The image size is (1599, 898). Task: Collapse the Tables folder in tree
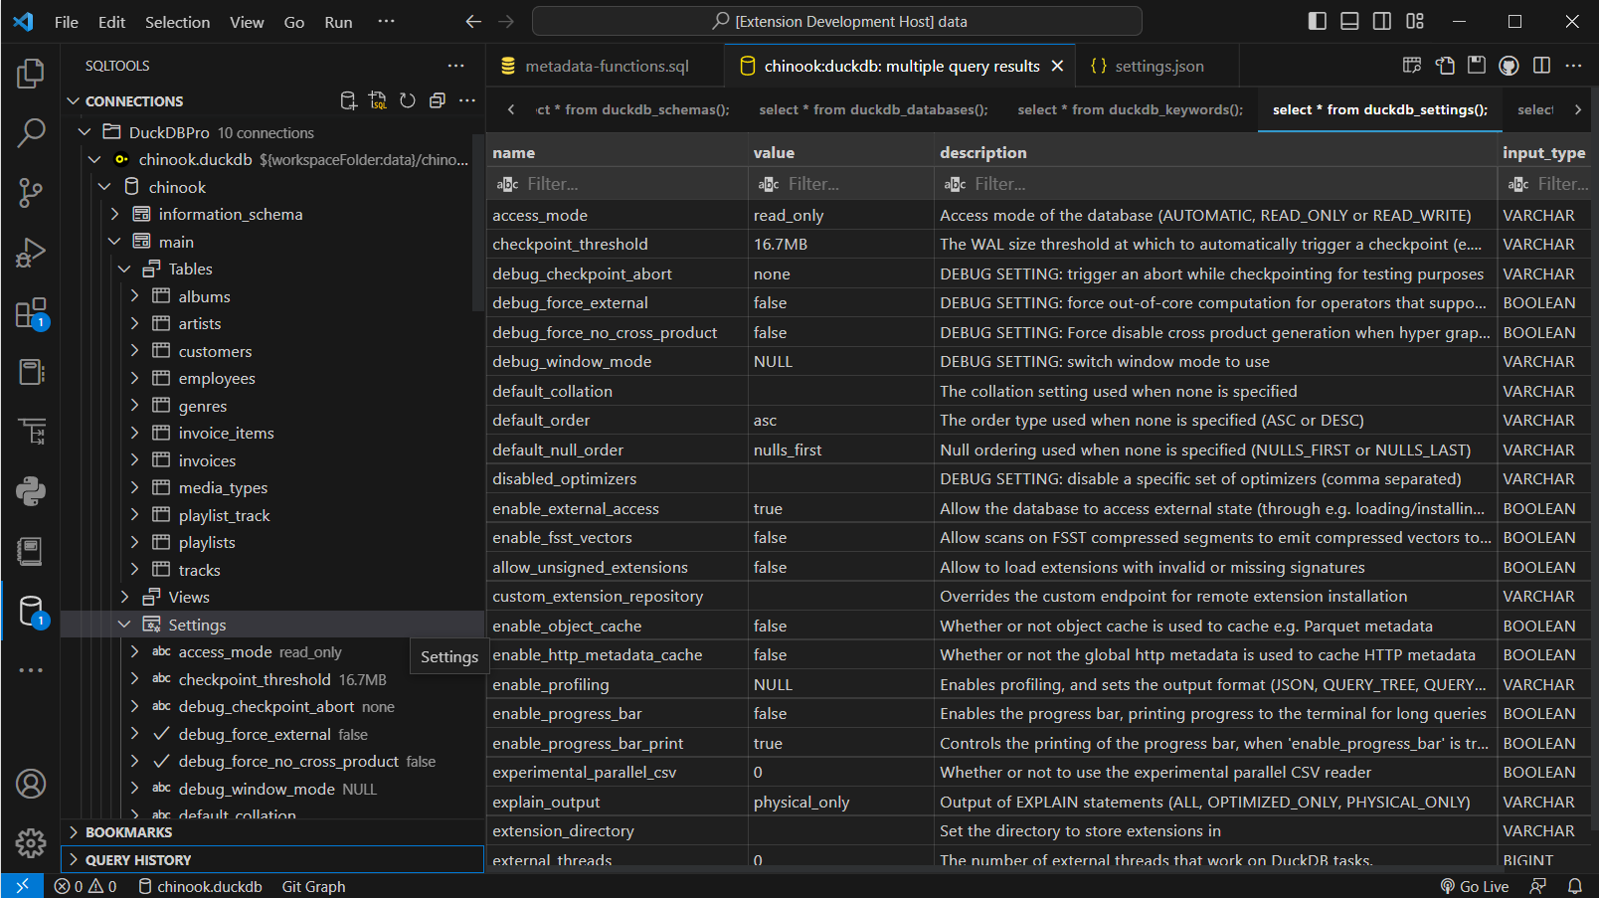point(125,269)
